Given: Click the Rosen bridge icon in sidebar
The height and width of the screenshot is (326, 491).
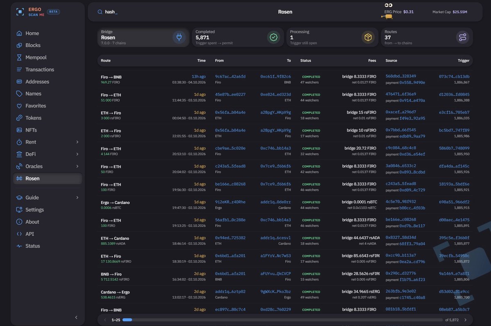Looking at the screenshot, I should (x=19, y=179).
